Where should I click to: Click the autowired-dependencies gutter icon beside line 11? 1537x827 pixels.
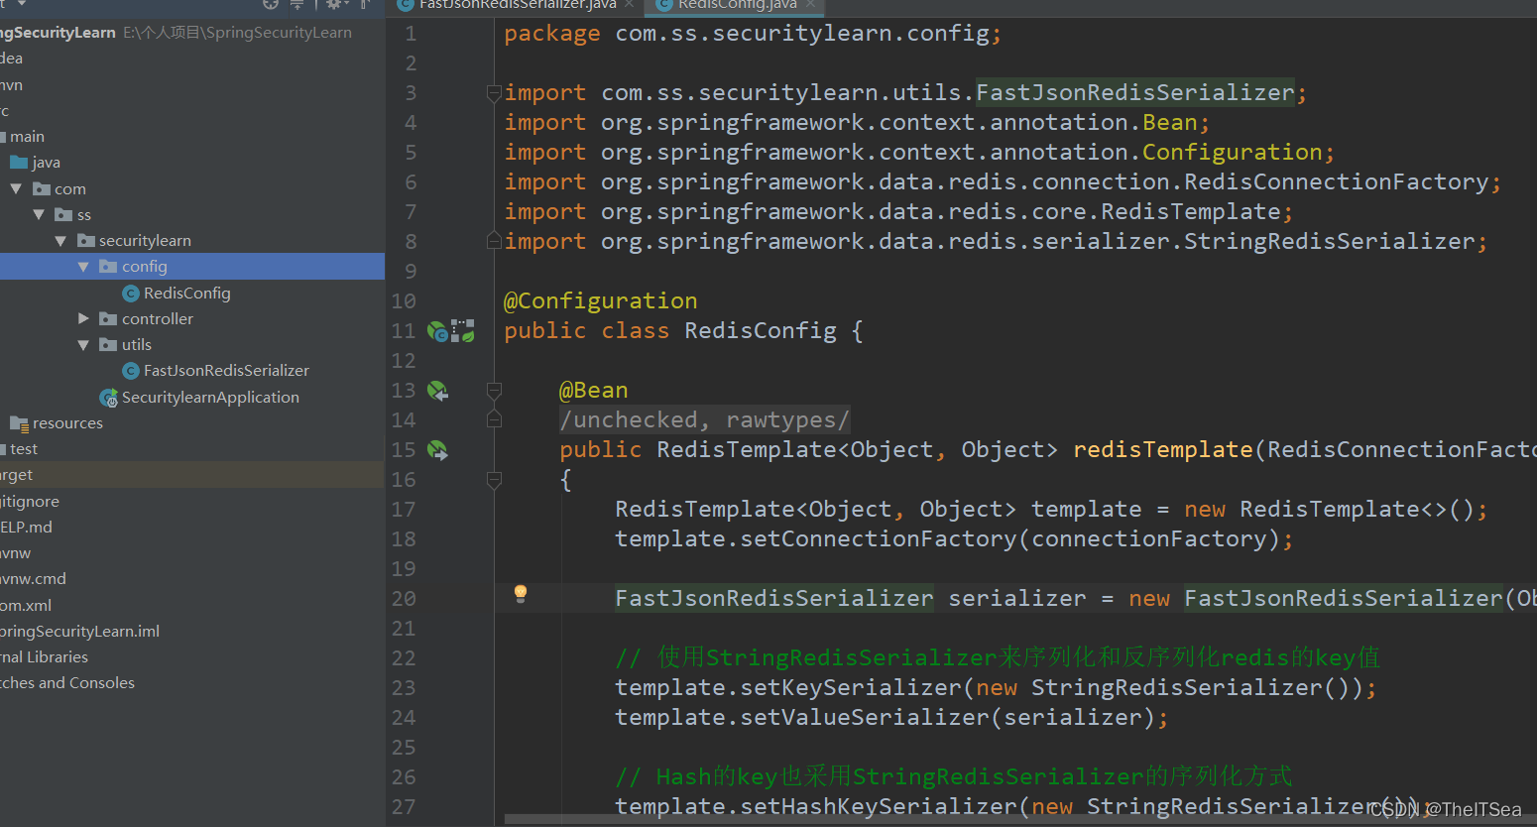coord(463,331)
